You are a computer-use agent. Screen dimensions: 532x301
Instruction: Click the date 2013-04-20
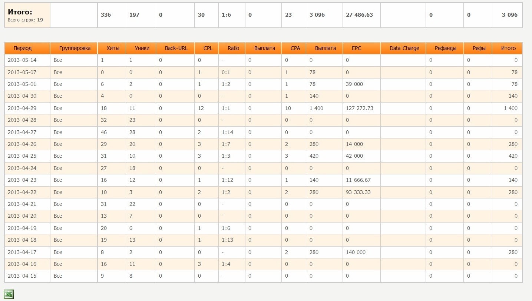pos(22,216)
